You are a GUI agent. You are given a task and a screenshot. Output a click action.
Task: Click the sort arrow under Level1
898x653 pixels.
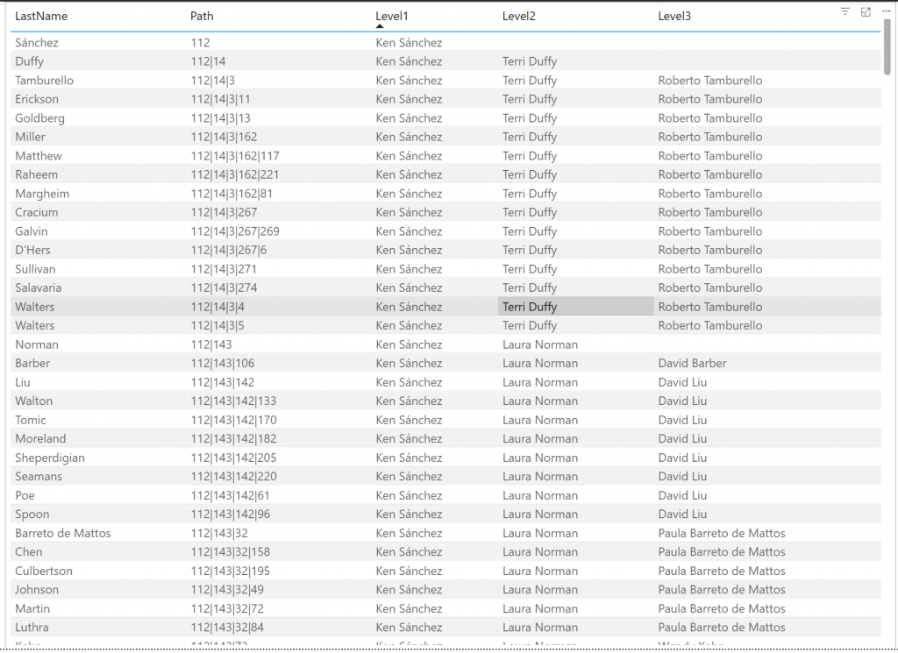coord(380,26)
